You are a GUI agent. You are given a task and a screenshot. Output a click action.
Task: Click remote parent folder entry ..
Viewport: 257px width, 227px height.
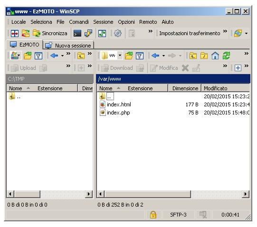(x=106, y=96)
